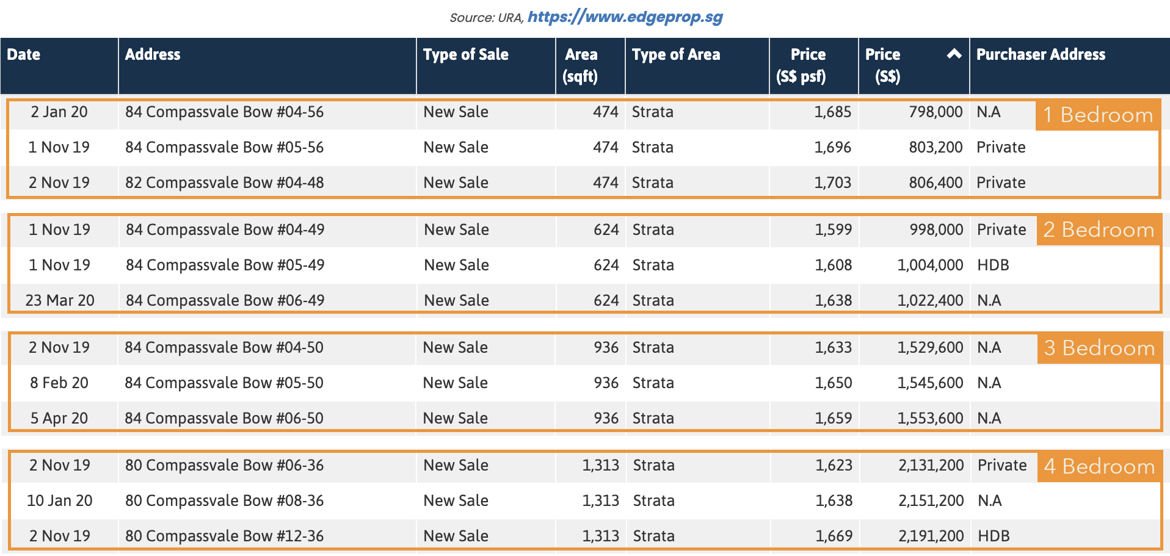The image size is (1170, 556).
Task: Click the psf value 1,685
Action: [833, 112]
